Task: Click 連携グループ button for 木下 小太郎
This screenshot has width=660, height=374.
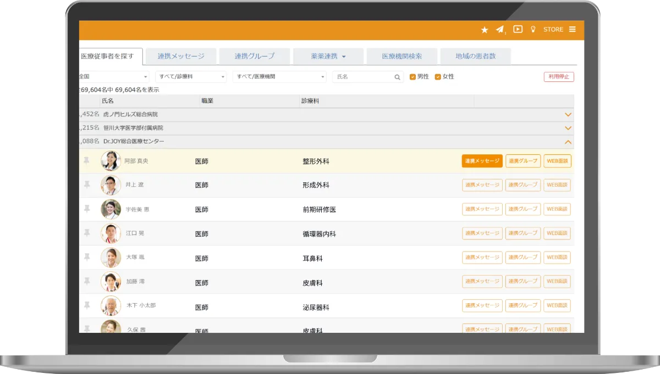Action: pyautogui.click(x=523, y=306)
